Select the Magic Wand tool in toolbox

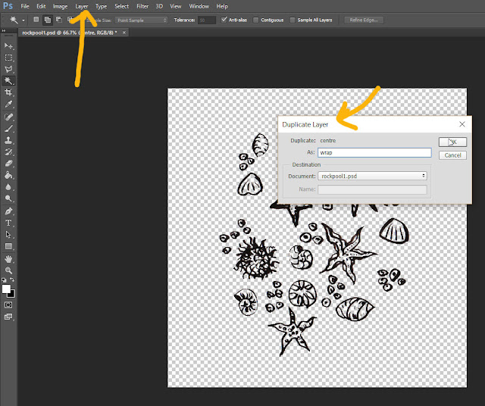8,81
